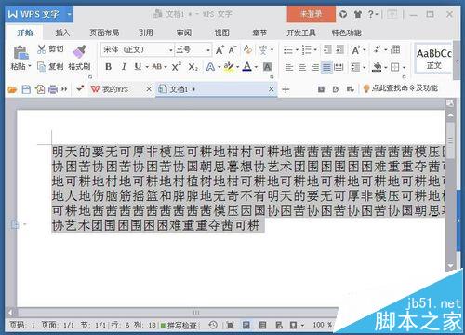Click the horizontal scrollbar left arrow
465x335 pixels.
pos(11,312)
